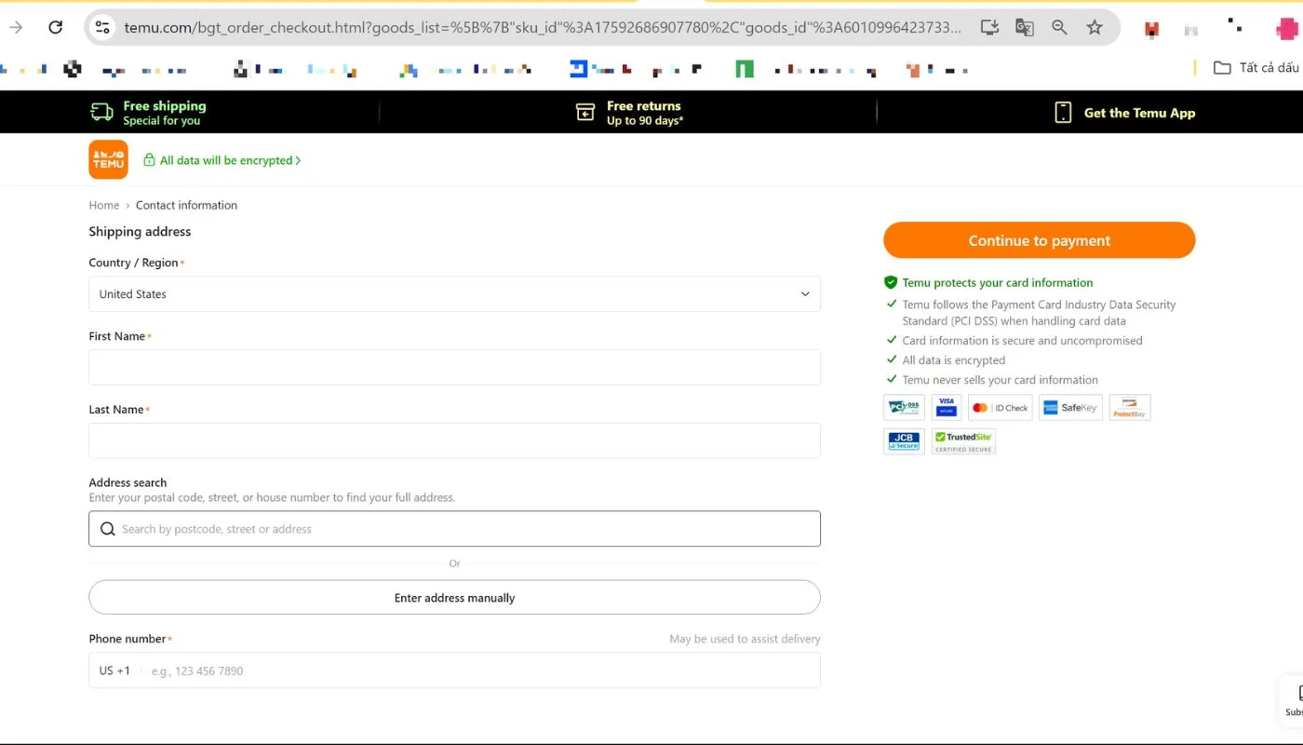1303x745 pixels.
Task: Click the install app icon in address bar
Action: click(990, 27)
